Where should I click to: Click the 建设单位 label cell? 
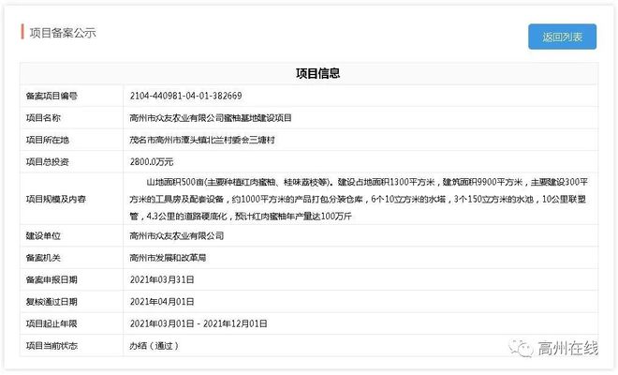click(x=72, y=236)
